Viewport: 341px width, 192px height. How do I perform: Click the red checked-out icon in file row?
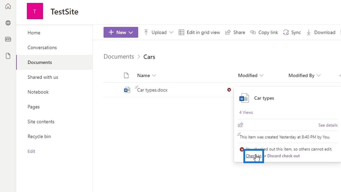(x=229, y=90)
